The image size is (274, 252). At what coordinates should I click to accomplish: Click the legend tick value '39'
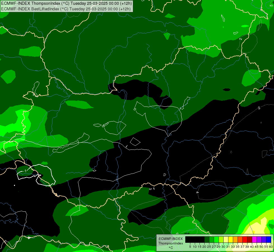247,247
